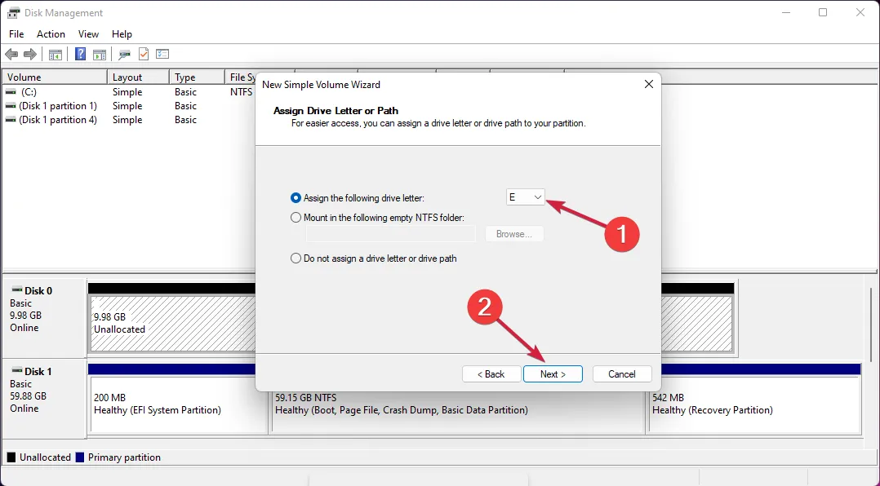Select Assign the following drive letter option

coord(296,198)
